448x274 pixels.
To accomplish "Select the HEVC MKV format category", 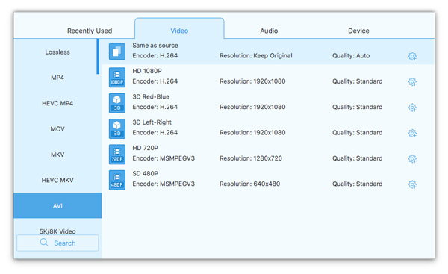I will click(57, 180).
